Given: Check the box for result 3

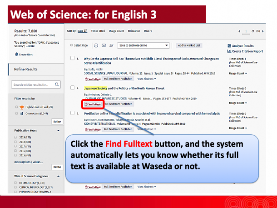Looking at the screenshot, I should click(x=73, y=113).
